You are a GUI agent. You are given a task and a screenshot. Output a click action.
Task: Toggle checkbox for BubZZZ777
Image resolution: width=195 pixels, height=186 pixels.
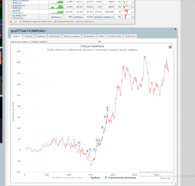pos(10,7)
